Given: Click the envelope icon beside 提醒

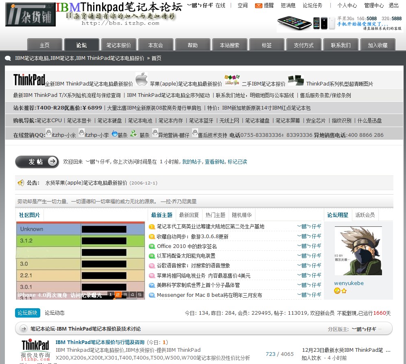Looking at the screenshot, I should click(258, 5).
